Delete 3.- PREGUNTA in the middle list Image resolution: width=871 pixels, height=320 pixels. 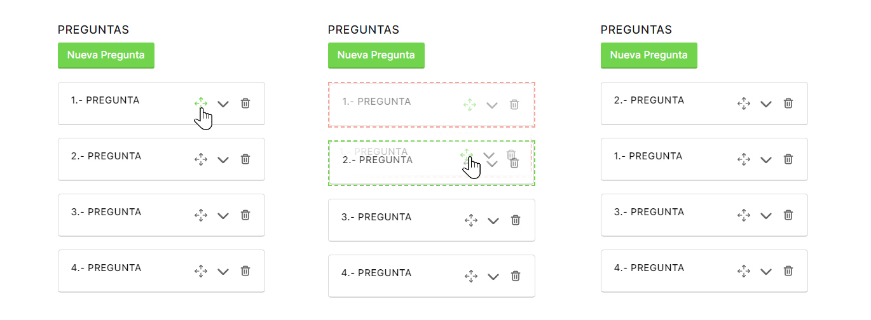[516, 220]
